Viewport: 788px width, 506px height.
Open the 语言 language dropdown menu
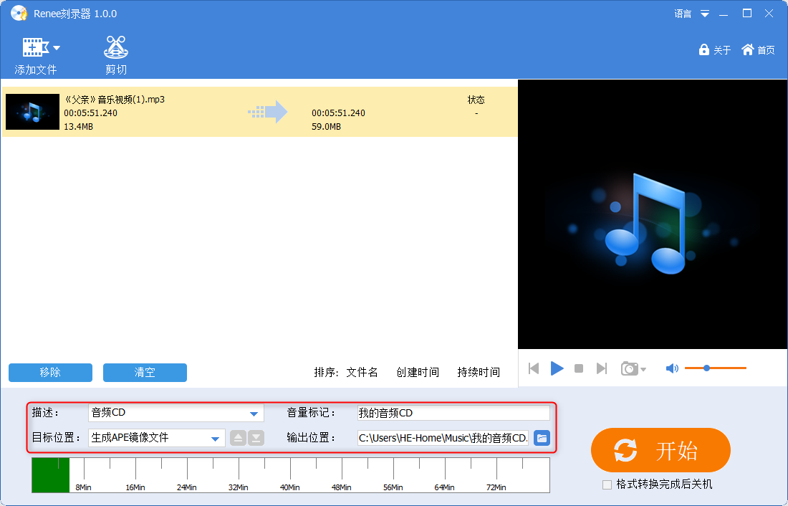pyautogui.click(x=704, y=14)
